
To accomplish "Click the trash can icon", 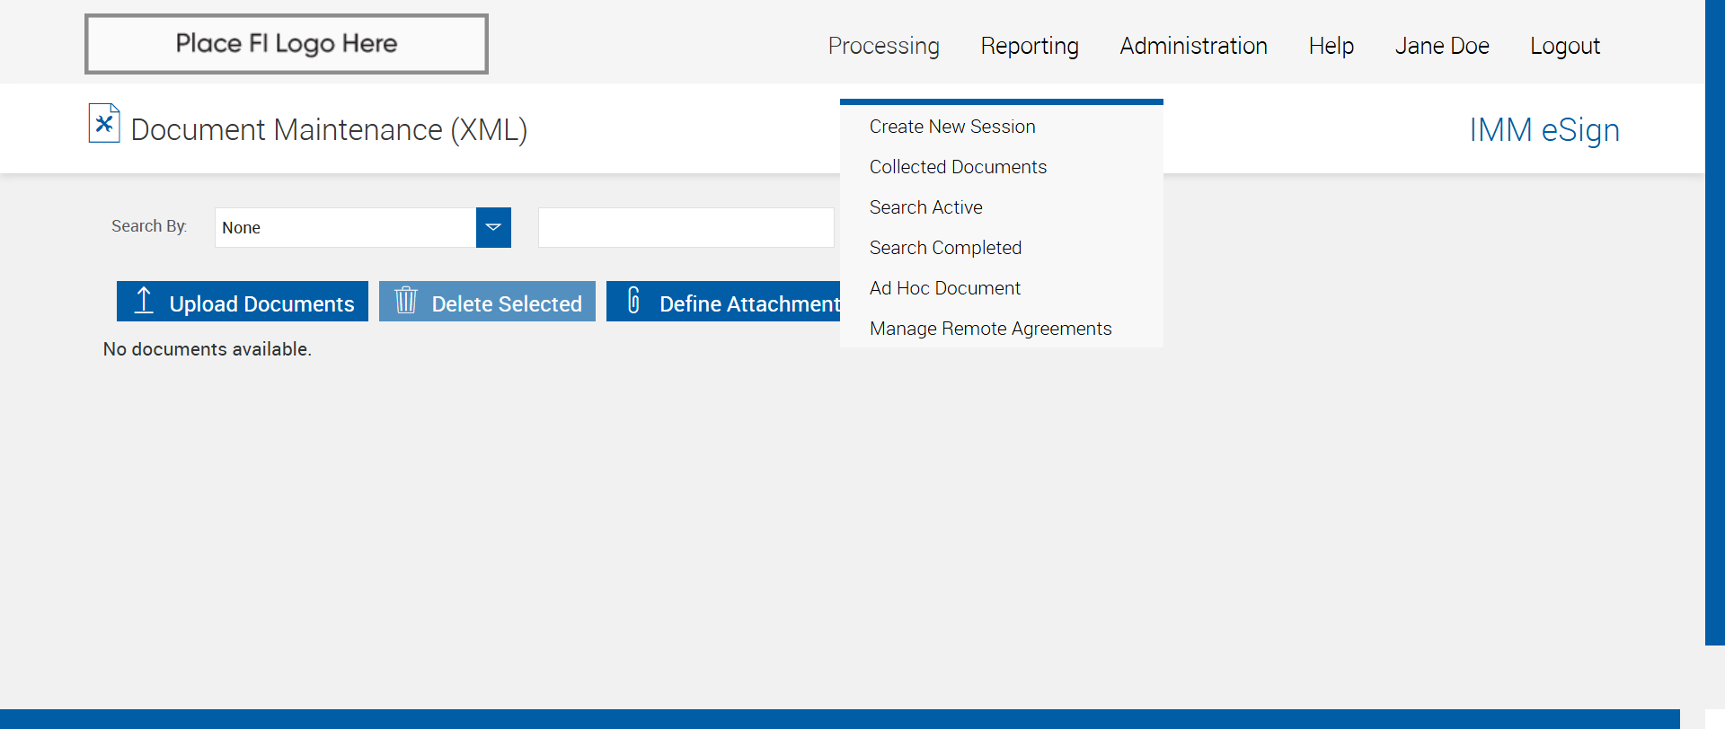I will click(406, 301).
